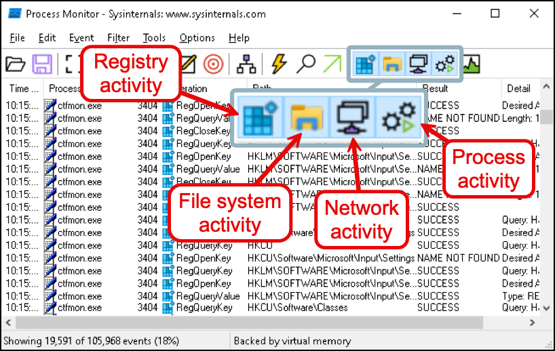Click registry icon in HKCU\Software\Classes row

(168, 308)
